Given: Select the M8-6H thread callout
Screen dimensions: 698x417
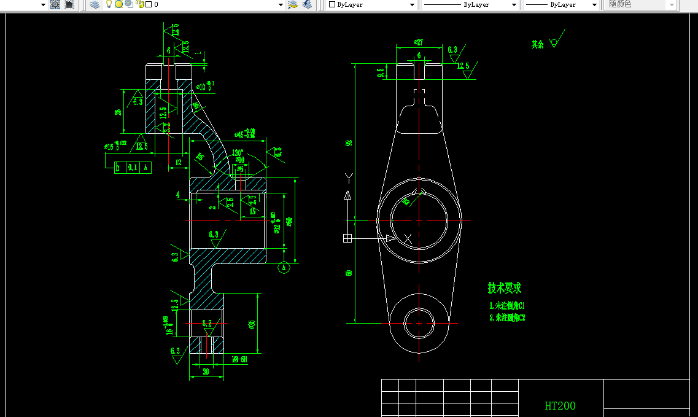Looking at the screenshot, I should tap(239, 359).
